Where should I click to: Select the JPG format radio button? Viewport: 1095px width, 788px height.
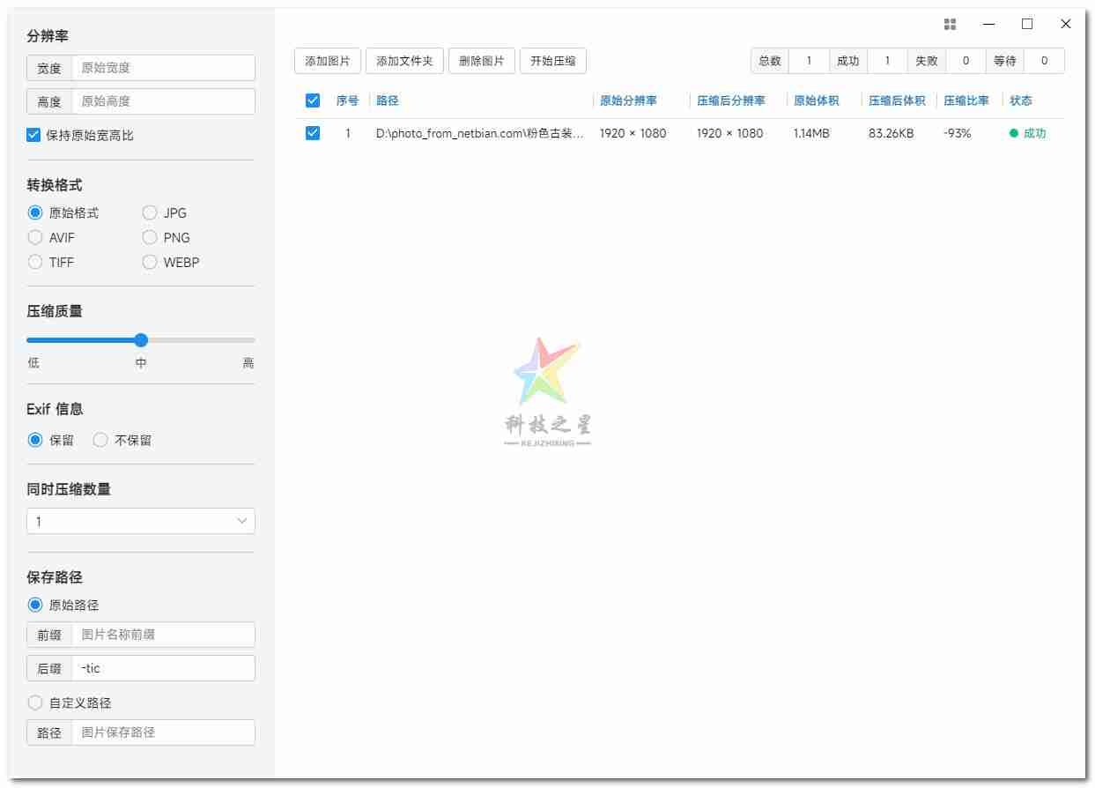150,213
